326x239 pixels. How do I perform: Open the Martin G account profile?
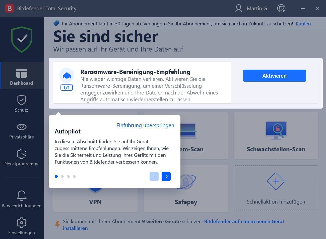251,9
